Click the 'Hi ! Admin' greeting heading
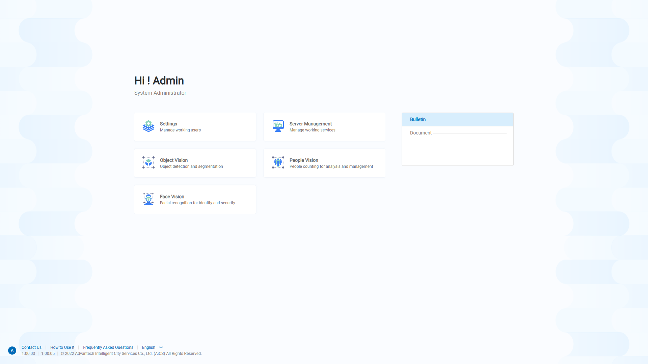Viewport: 648px width, 364px height. (x=159, y=81)
